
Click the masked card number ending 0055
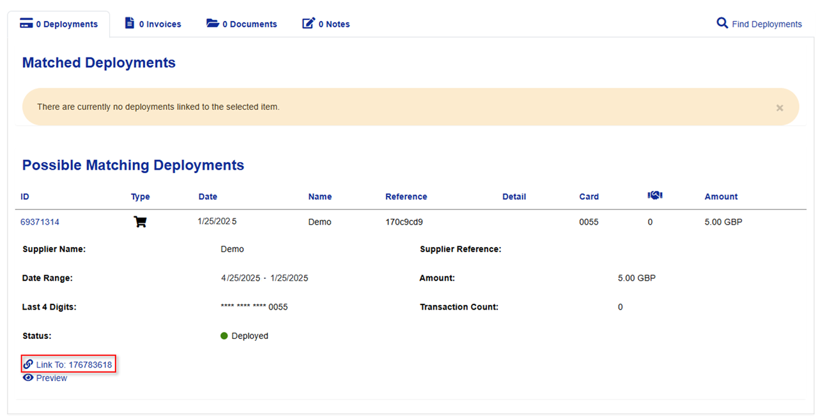coord(254,307)
